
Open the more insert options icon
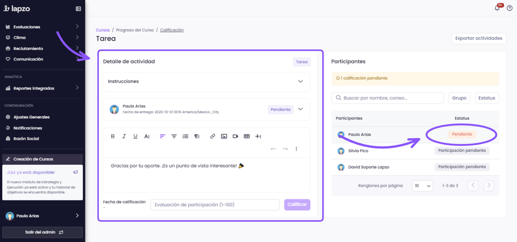click(258, 136)
